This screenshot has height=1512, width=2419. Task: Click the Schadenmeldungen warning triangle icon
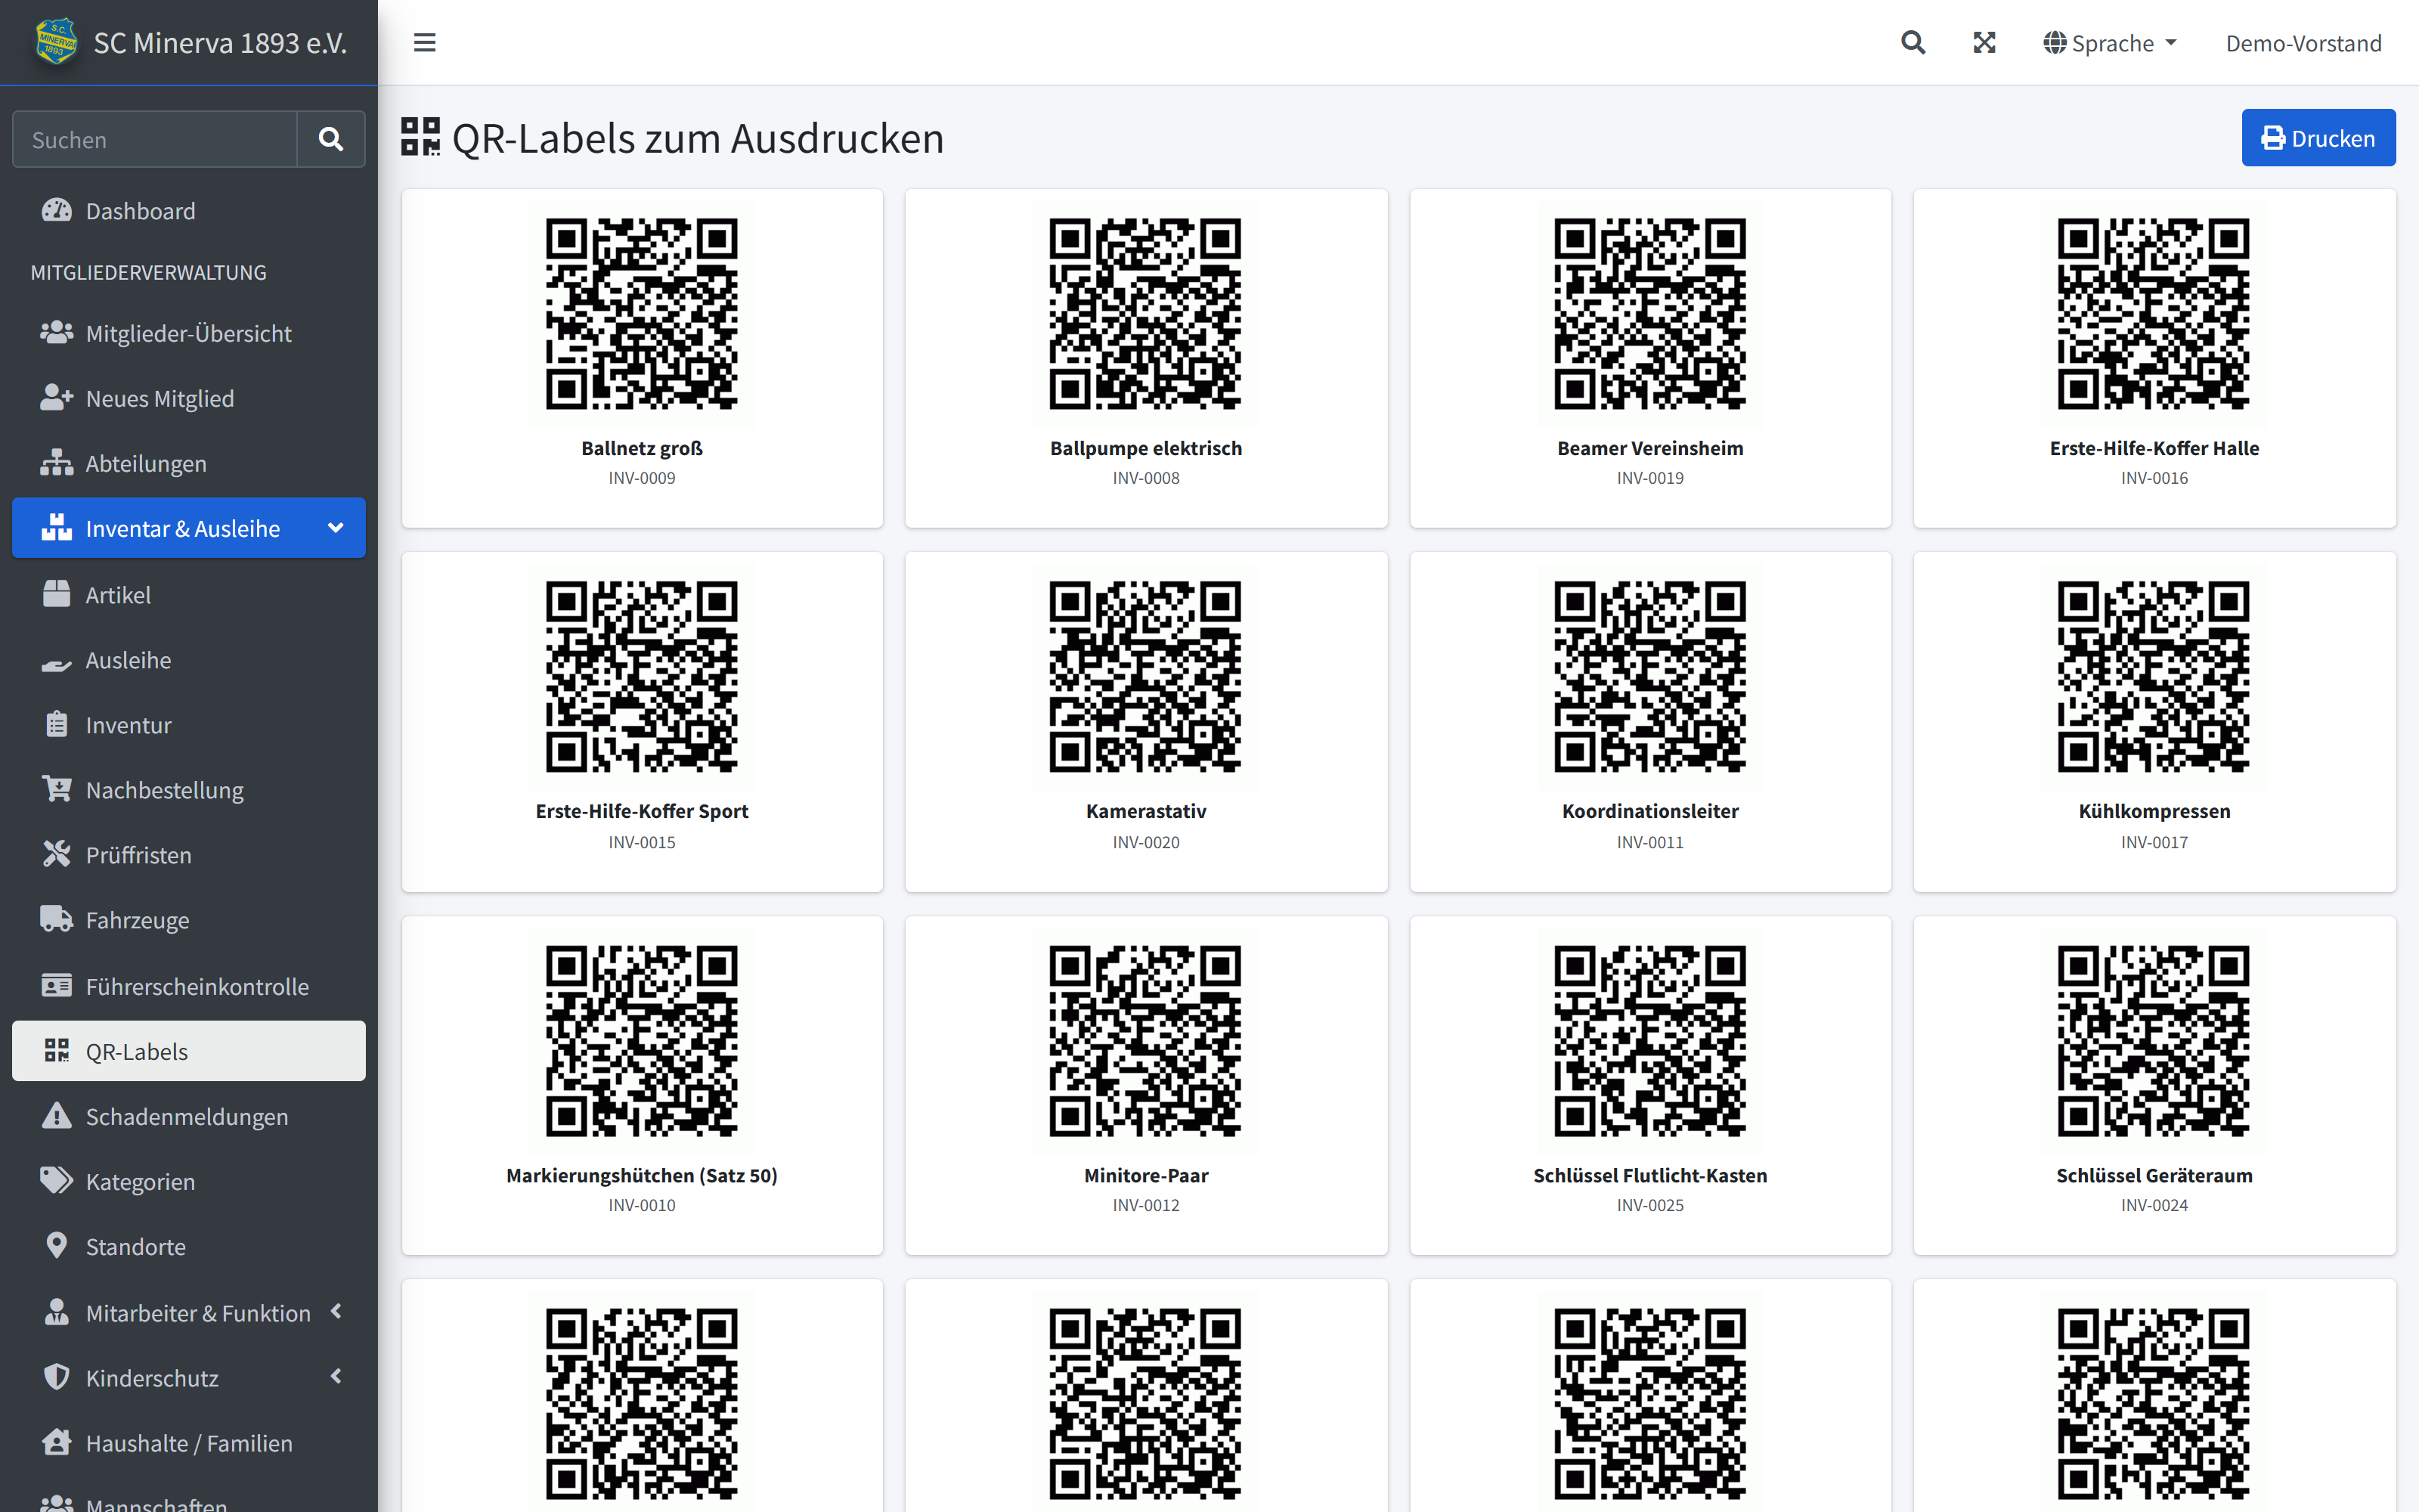click(57, 1115)
